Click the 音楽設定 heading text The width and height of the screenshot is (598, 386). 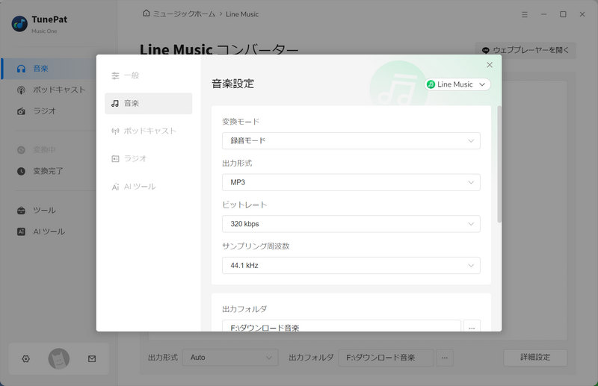point(233,84)
